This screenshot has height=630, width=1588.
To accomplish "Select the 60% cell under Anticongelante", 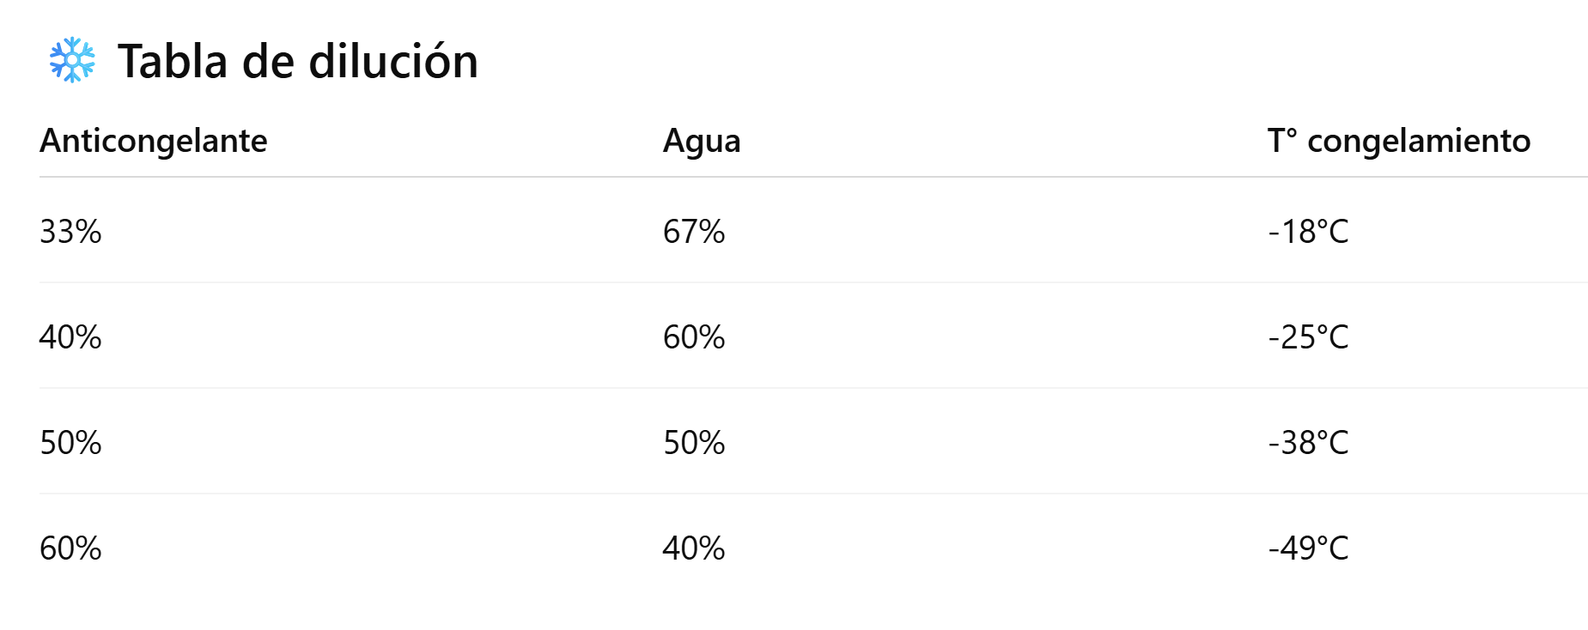I will coord(70,548).
